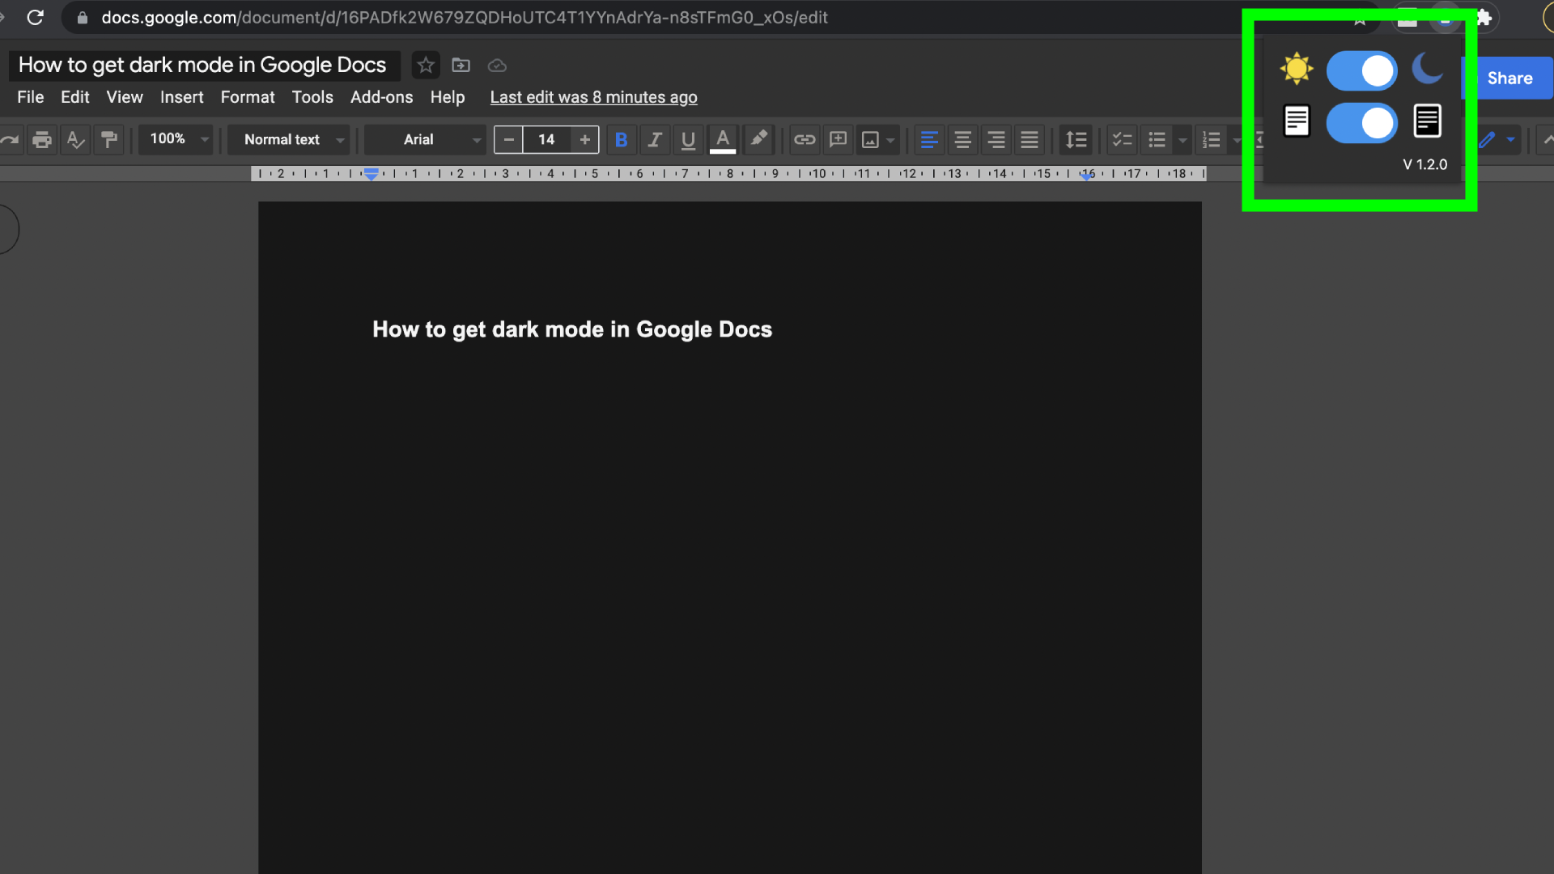The image size is (1554, 874).
Task: Run the Spelling check
Action: 74,139
